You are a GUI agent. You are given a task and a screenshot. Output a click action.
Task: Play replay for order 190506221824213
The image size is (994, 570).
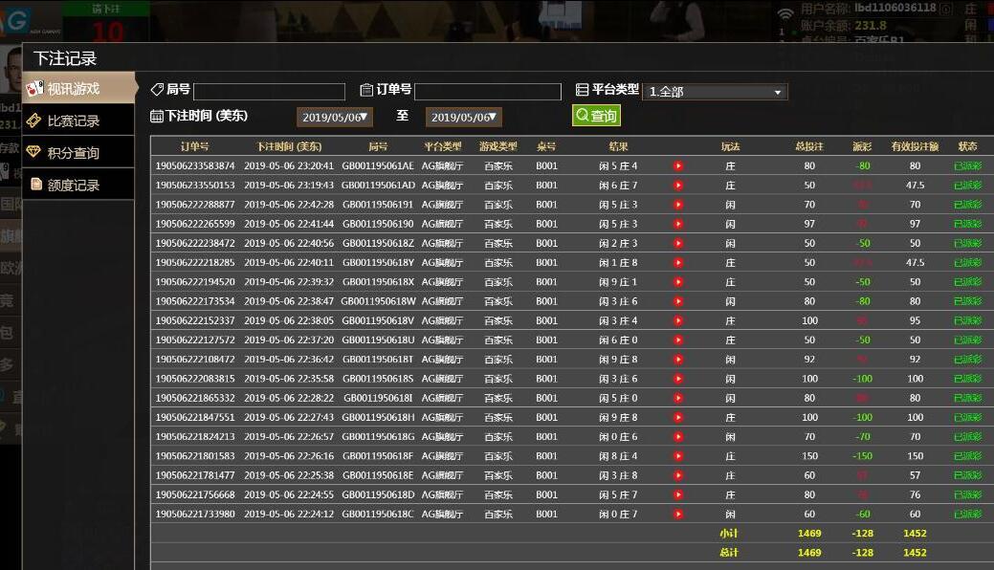tap(678, 437)
